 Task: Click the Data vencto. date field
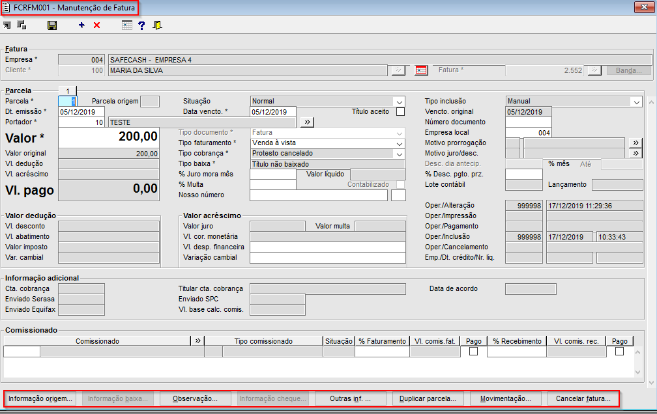tap(273, 112)
